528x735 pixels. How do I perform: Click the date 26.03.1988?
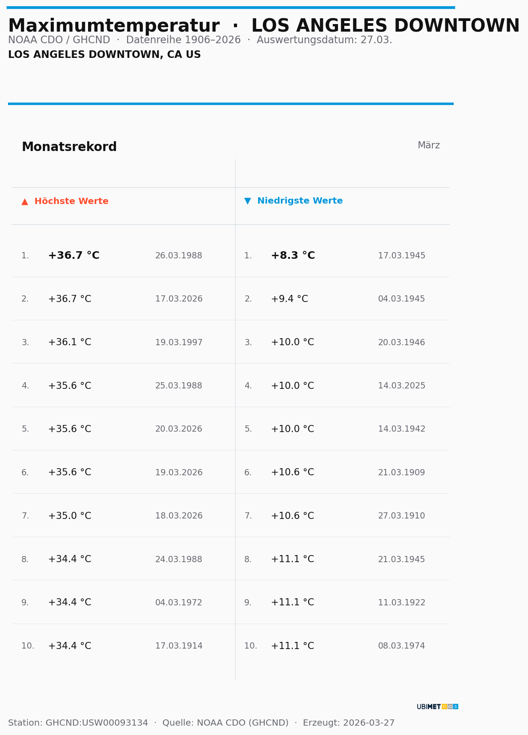click(x=178, y=256)
